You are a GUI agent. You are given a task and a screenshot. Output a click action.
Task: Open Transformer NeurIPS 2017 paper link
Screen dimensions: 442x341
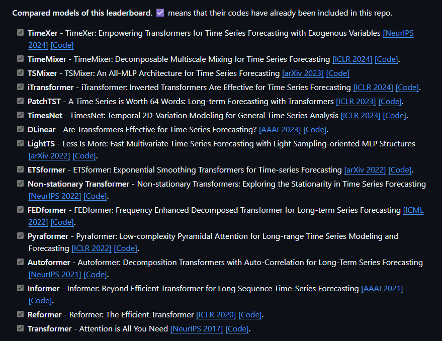click(x=196, y=329)
